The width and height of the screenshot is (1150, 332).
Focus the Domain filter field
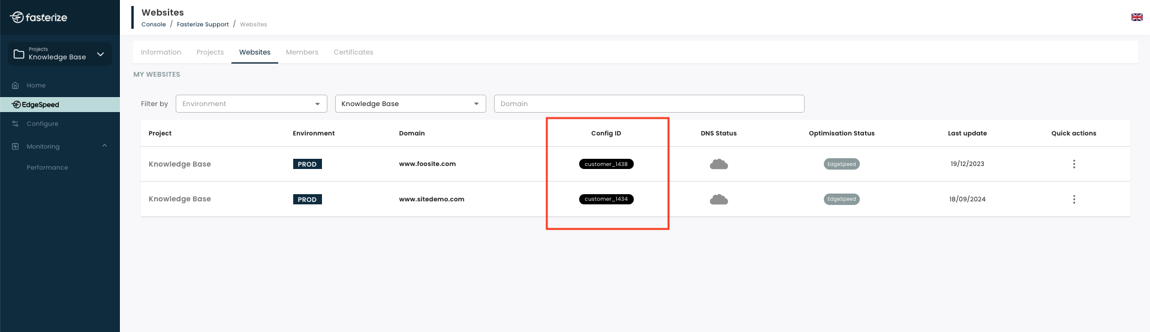coord(649,104)
